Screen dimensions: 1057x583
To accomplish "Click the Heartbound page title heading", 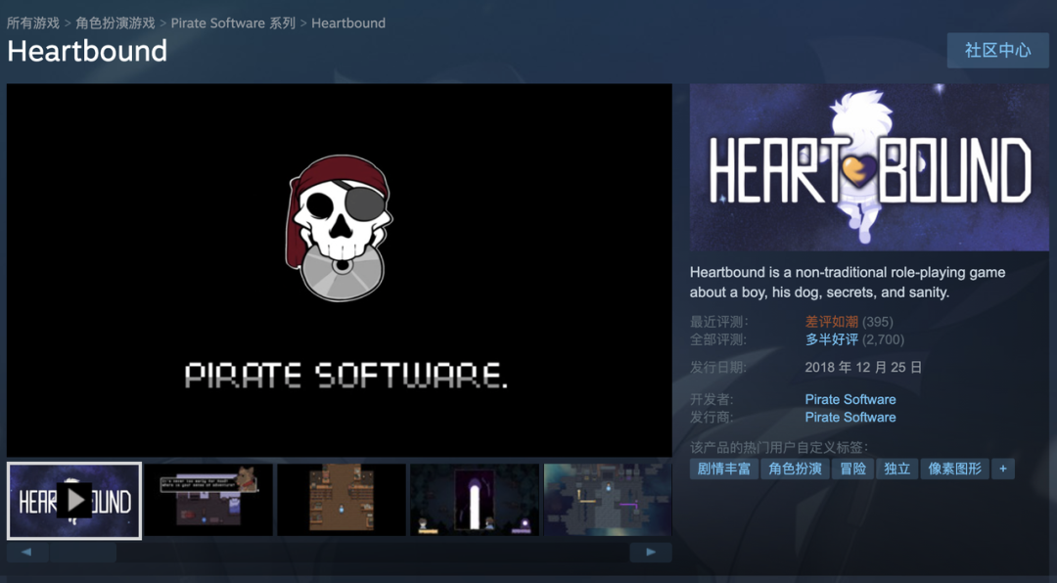I will pyautogui.click(x=87, y=51).
